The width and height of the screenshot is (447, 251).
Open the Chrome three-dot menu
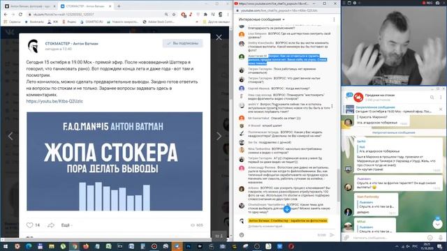[228, 14]
